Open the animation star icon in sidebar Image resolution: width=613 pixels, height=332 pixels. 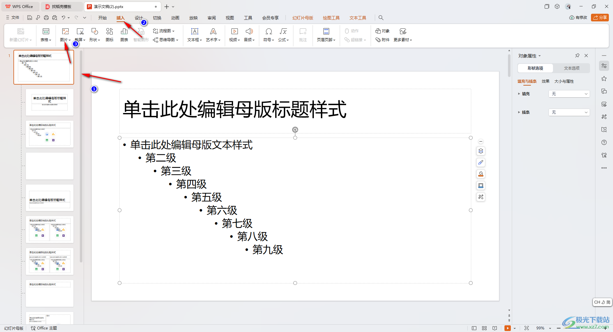604,79
